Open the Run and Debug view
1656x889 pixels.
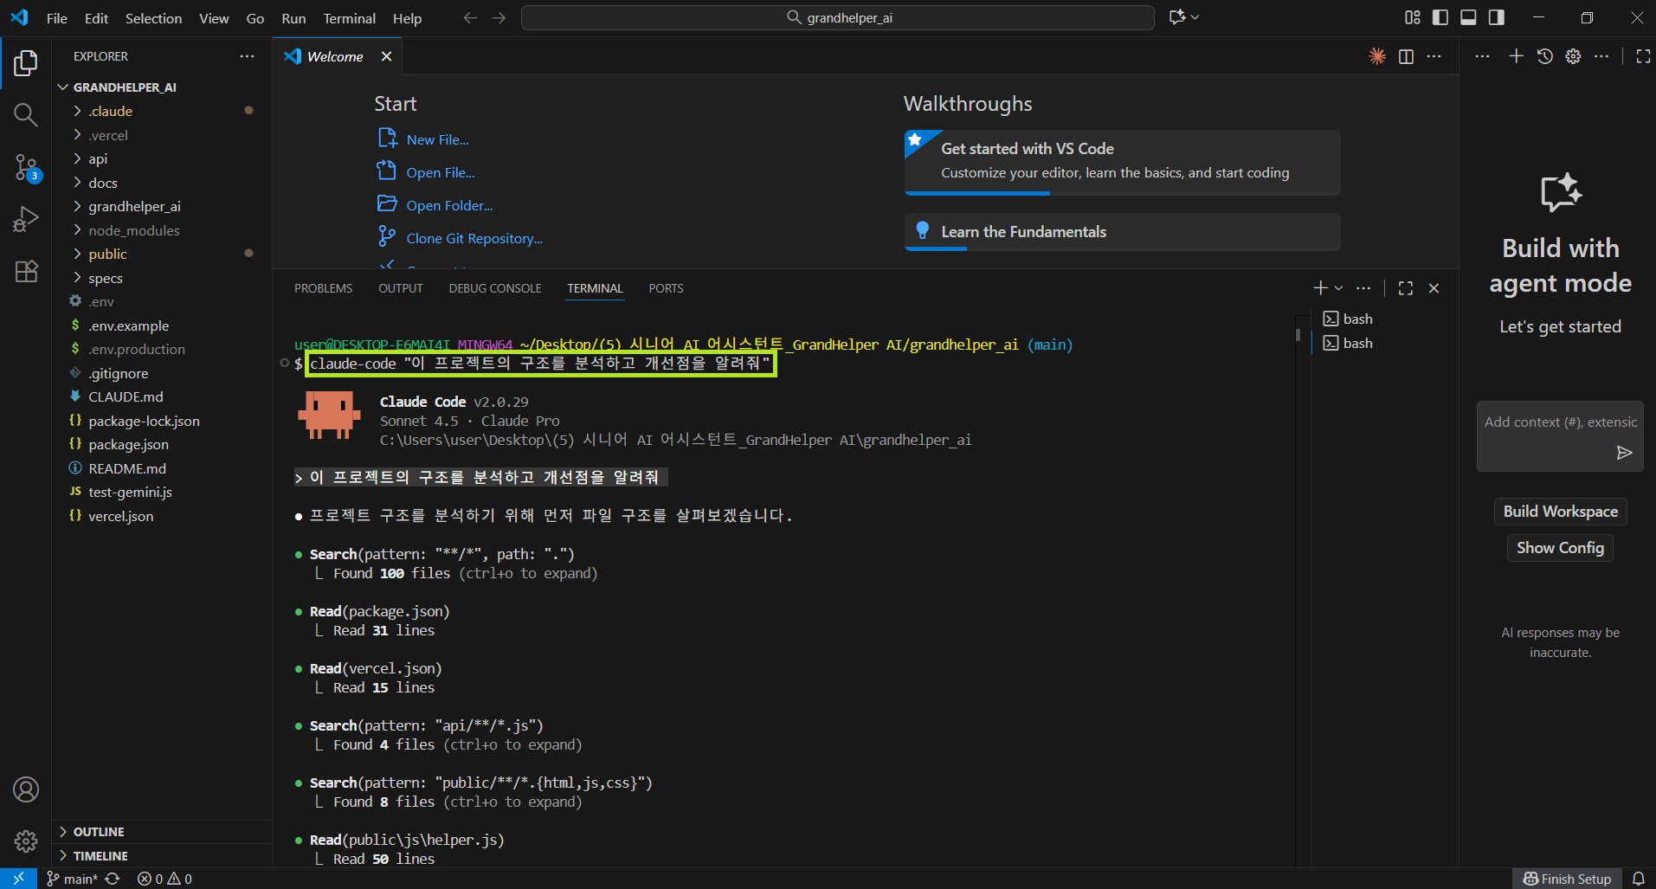pyautogui.click(x=25, y=219)
